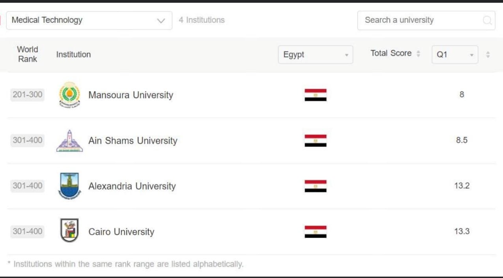
Task: Open the Q1 indicator dropdown
Action: [x=454, y=55]
